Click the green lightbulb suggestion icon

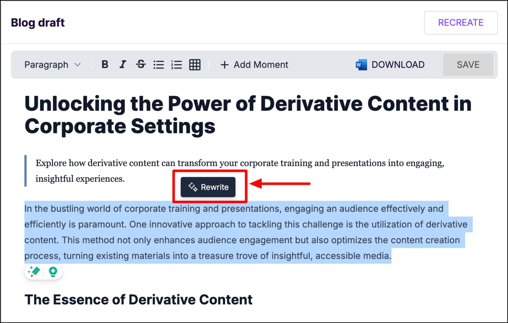coord(53,272)
